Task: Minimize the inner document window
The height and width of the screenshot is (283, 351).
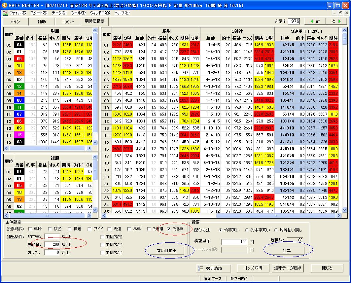Action: (334, 13)
